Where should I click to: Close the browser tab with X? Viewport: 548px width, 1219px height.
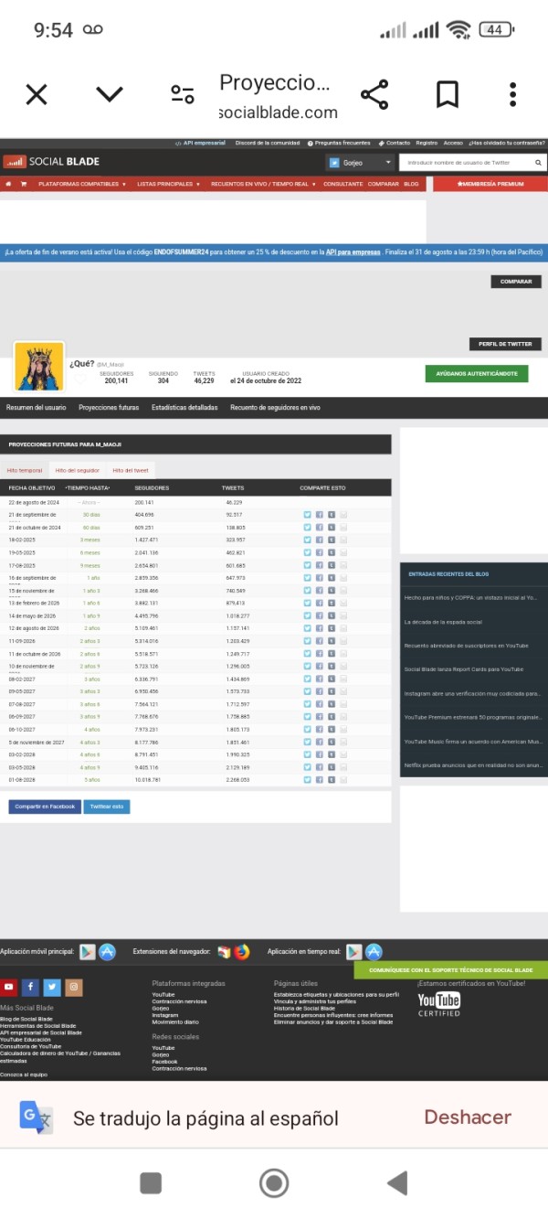(37, 94)
